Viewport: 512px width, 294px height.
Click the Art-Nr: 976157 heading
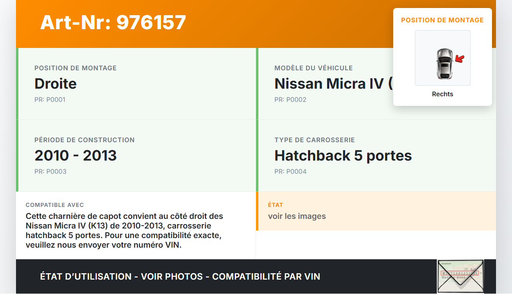pyautogui.click(x=113, y=22)
